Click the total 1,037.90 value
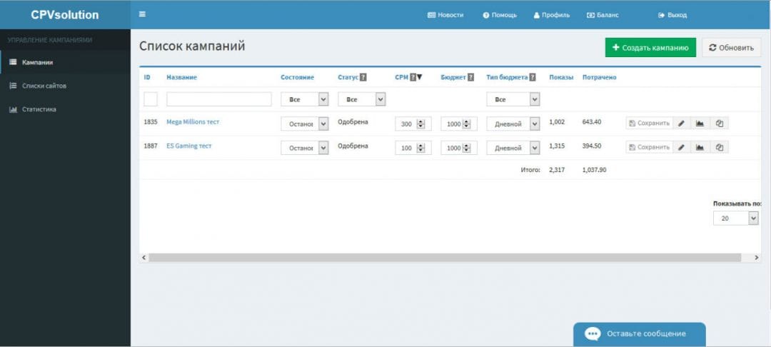Image resolution: width=771 pixels, height=347 pixels. pos(595,169)
